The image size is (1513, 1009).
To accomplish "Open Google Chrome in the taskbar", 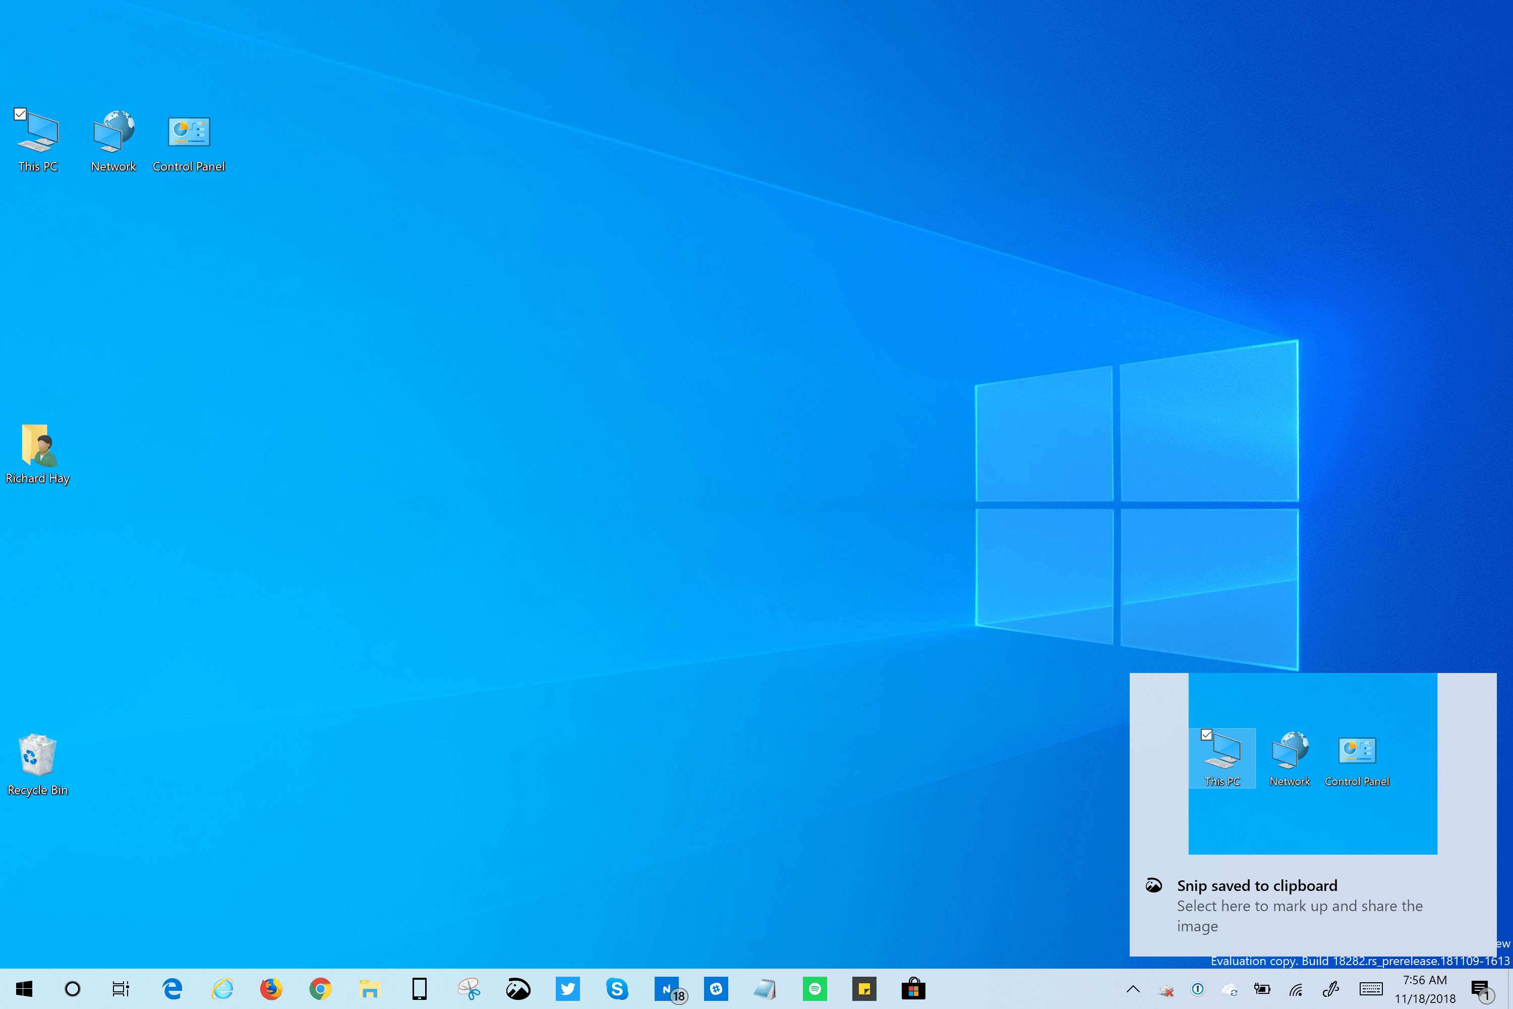I will [x=320, y=989].
